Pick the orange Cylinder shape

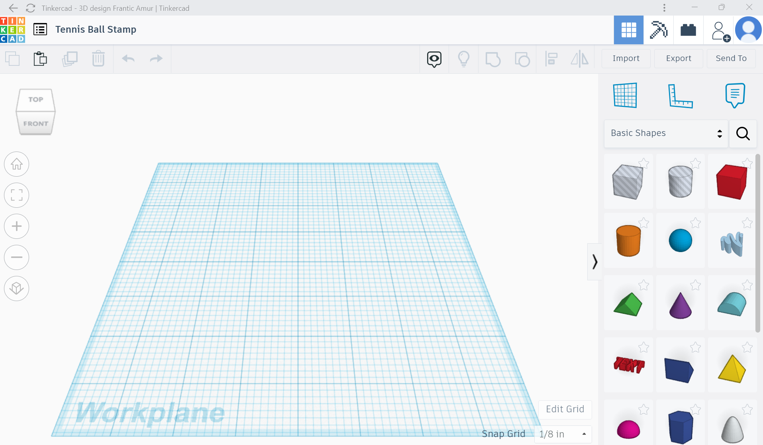tap(628, 240)
